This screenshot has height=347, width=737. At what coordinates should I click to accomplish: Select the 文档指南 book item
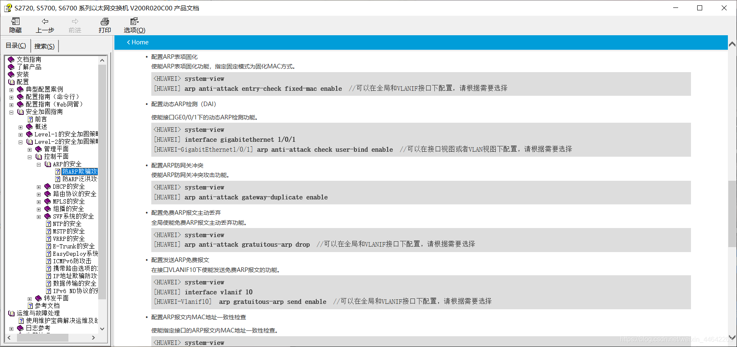(29, 60)
